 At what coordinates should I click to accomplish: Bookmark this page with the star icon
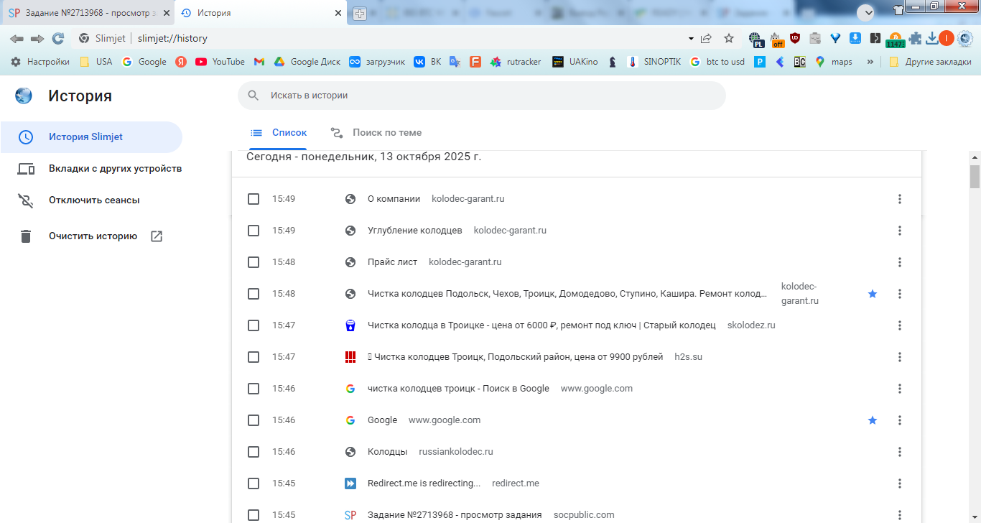click(729, 39)
